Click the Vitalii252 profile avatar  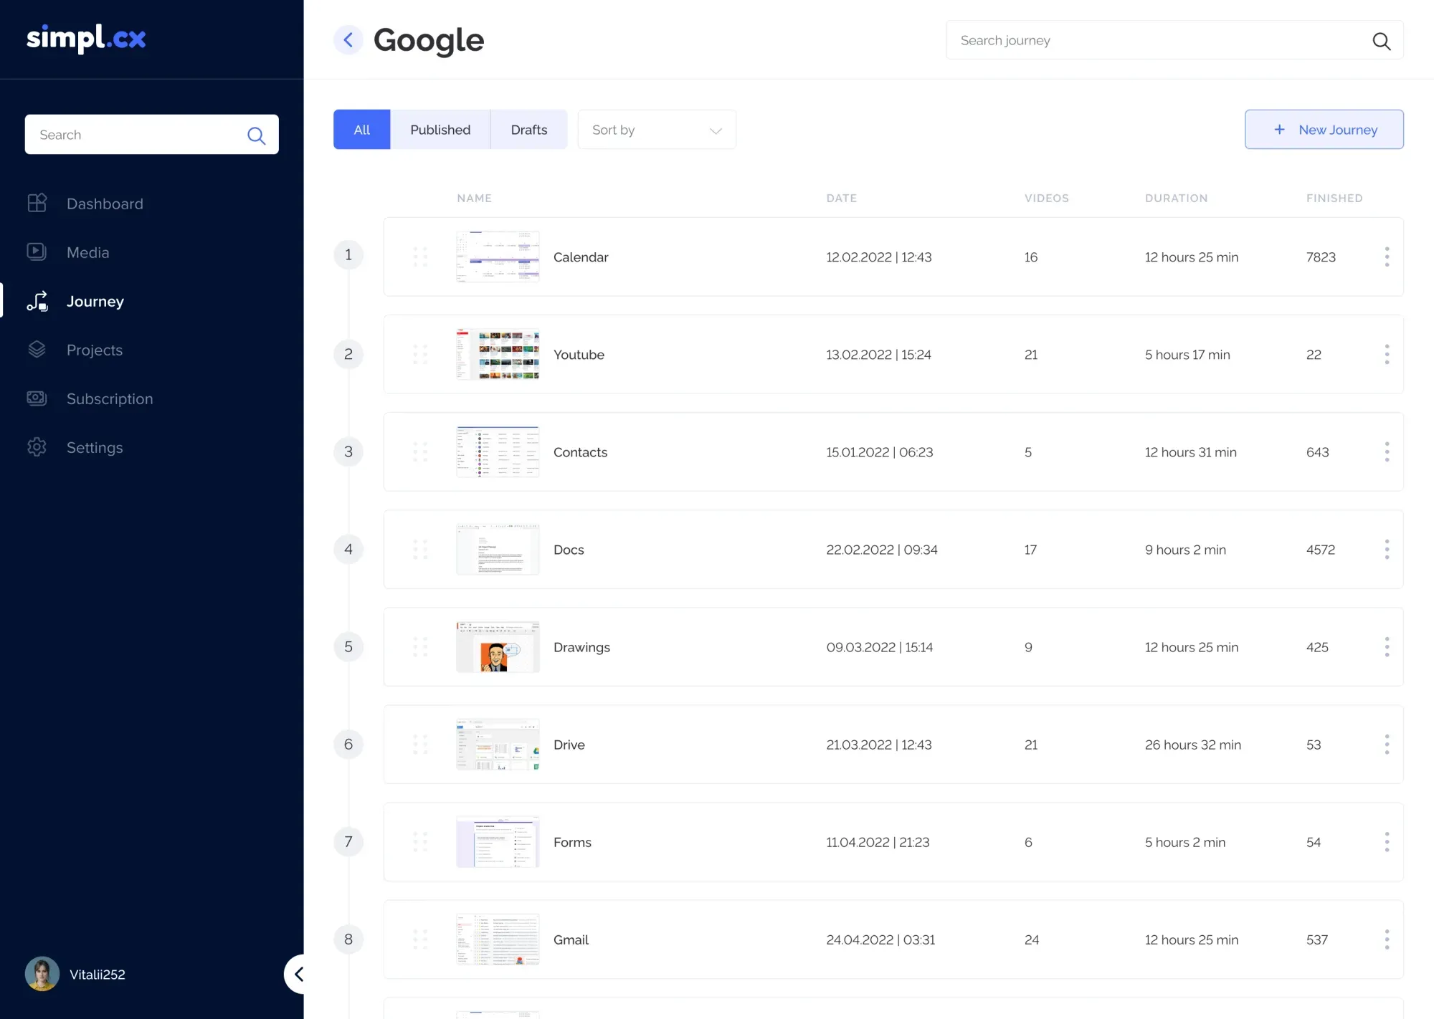click(x=42, y=973)
